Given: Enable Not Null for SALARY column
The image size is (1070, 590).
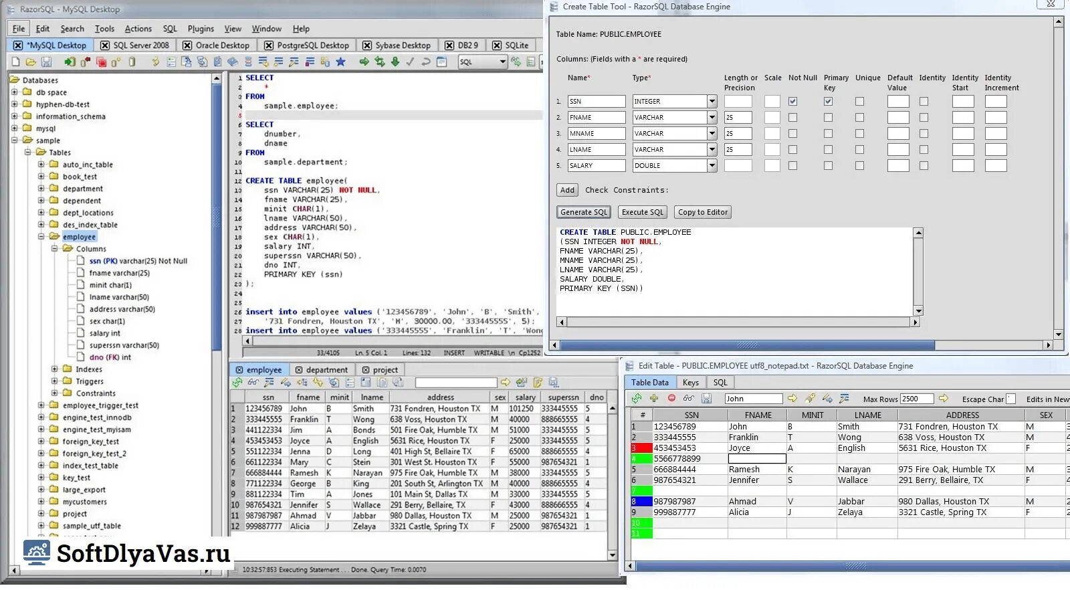Looking at the screenshot, I should tap(792, 166).
